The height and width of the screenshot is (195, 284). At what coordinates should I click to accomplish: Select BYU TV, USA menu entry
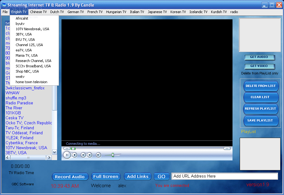tap(34, 40)
